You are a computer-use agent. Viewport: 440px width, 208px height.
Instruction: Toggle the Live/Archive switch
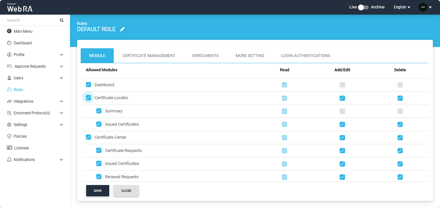point(363,7)
